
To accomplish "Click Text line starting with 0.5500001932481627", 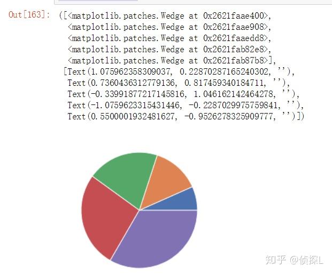I will (186, 116).
